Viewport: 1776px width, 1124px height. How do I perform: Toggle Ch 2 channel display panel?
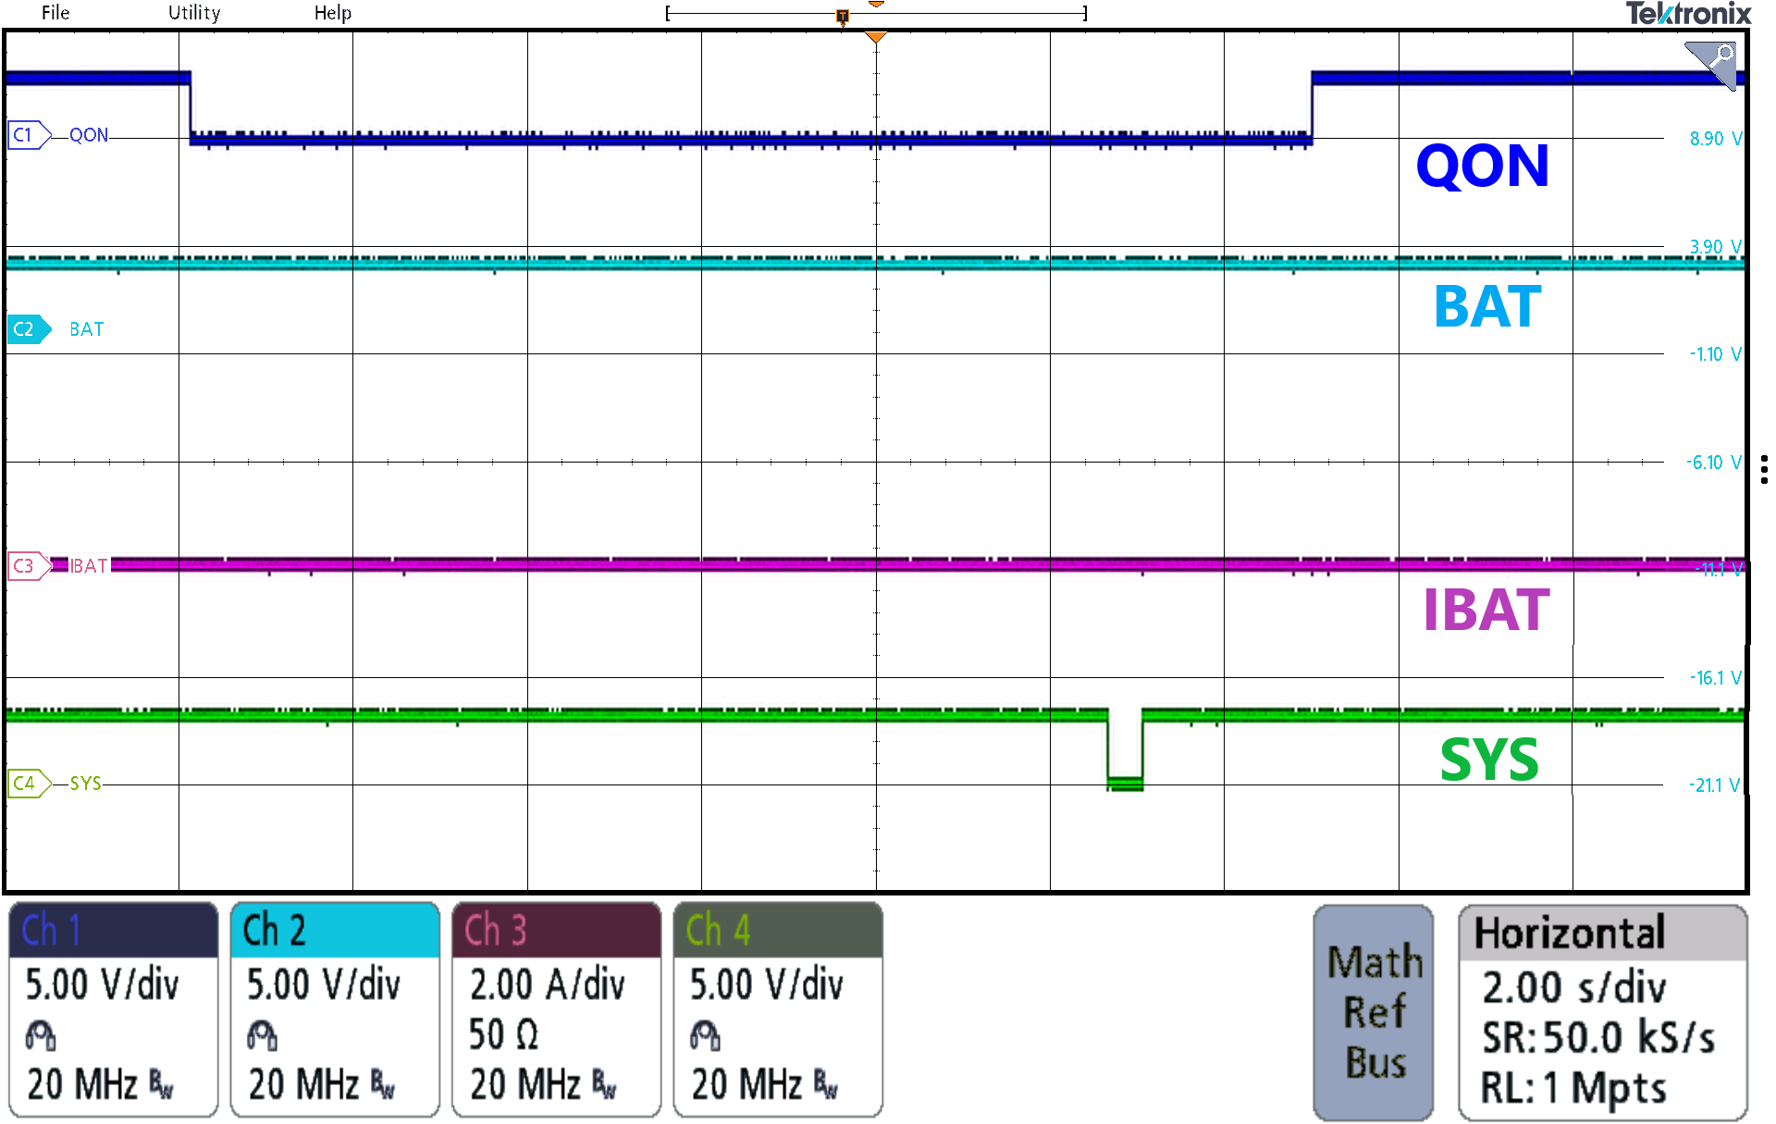point(335,1013)
